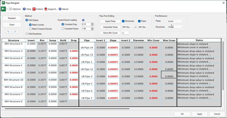The height and width of the screenshot is (118, 227).
Task: Toggle the Pipes checkbox
Action: click(x=139, y=21)
